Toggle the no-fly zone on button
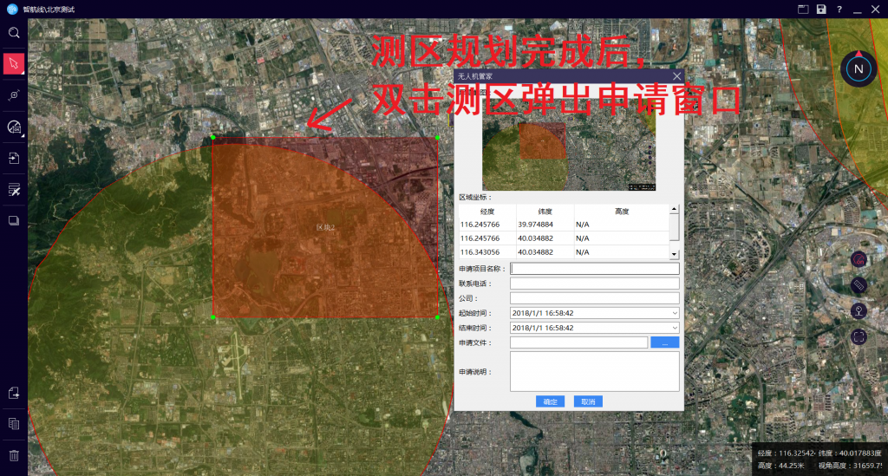Viewport: 888px width, 476px height. tap(859, 260)
